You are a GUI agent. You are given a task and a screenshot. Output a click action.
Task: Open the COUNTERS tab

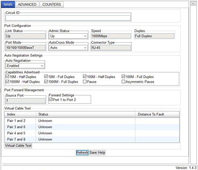click(x=52, y=4)
